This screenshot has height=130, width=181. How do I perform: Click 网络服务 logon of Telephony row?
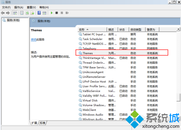(x=152, y=48)
